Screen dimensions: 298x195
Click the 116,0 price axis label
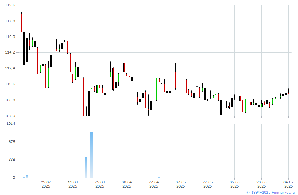pyautogui.click(x=10, y=37)
